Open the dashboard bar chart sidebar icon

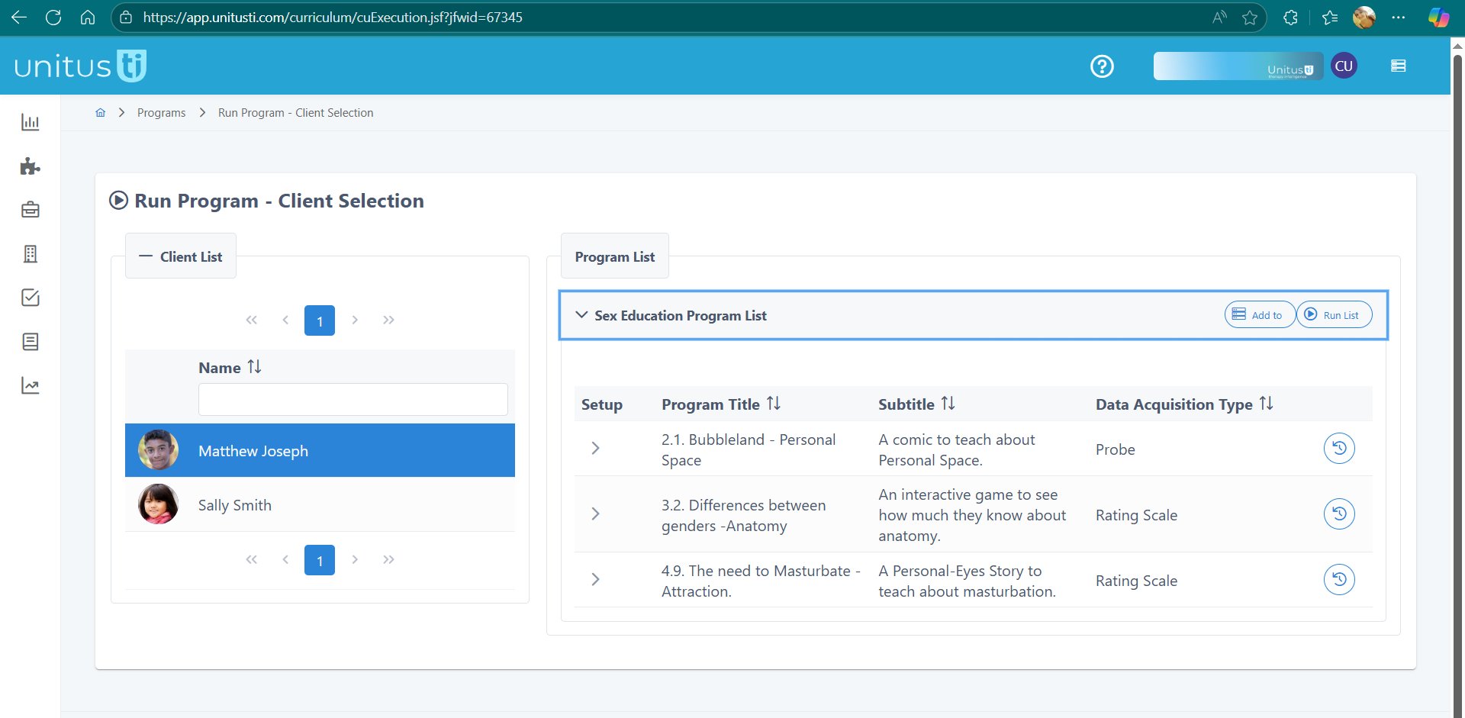click(x=31, y=122)
